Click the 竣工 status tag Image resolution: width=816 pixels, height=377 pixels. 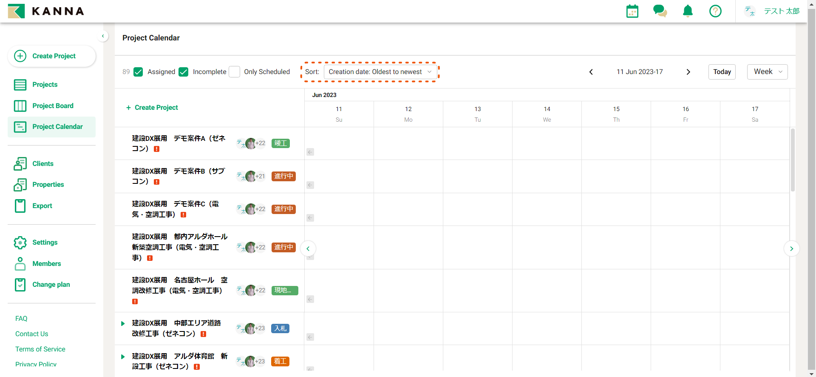point(280,143)
